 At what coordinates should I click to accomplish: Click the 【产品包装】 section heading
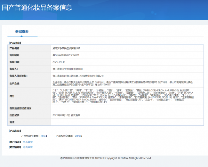point(15,131)
